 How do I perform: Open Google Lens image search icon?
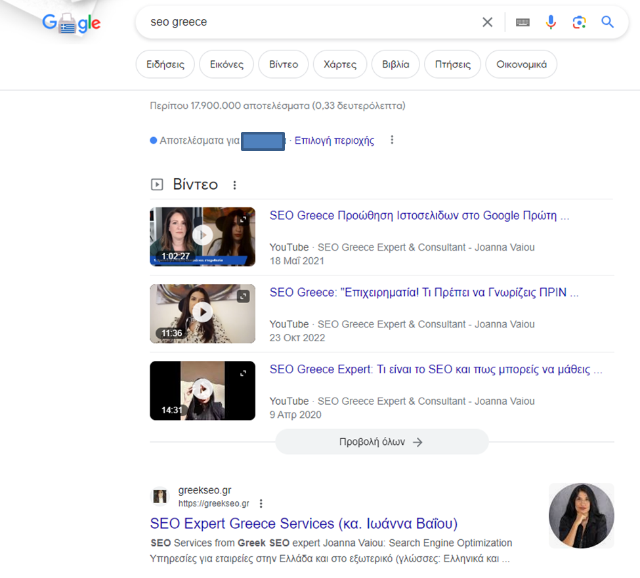578,22
